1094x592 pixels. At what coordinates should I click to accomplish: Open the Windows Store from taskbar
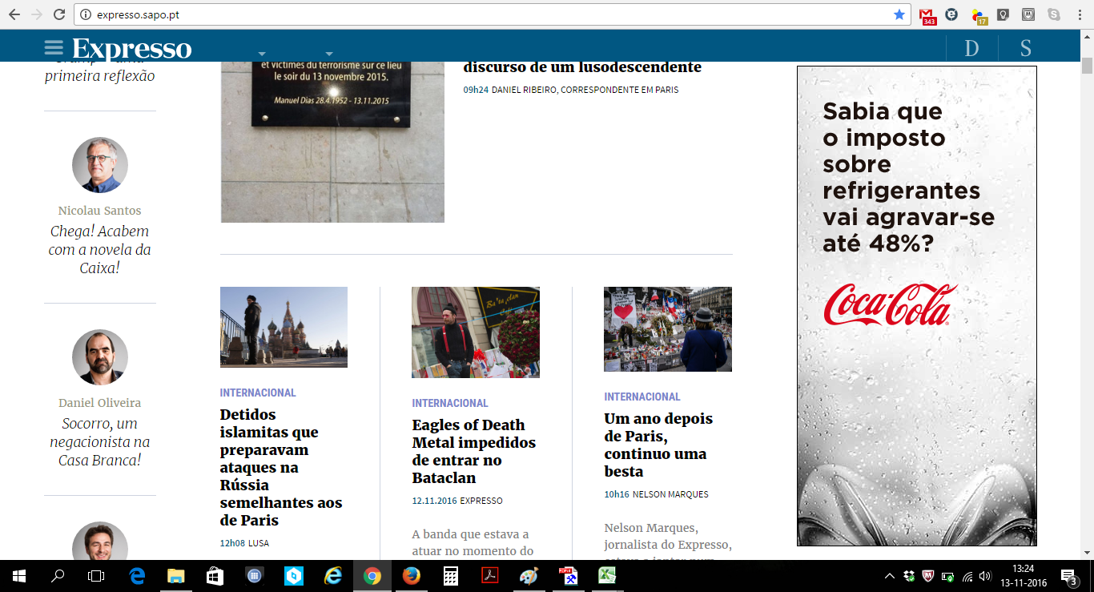point(215,576)
